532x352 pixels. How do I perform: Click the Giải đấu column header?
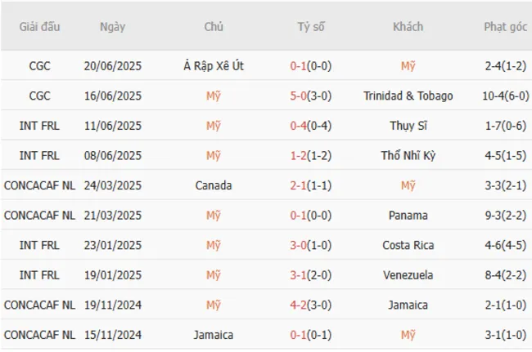[38, 27]
